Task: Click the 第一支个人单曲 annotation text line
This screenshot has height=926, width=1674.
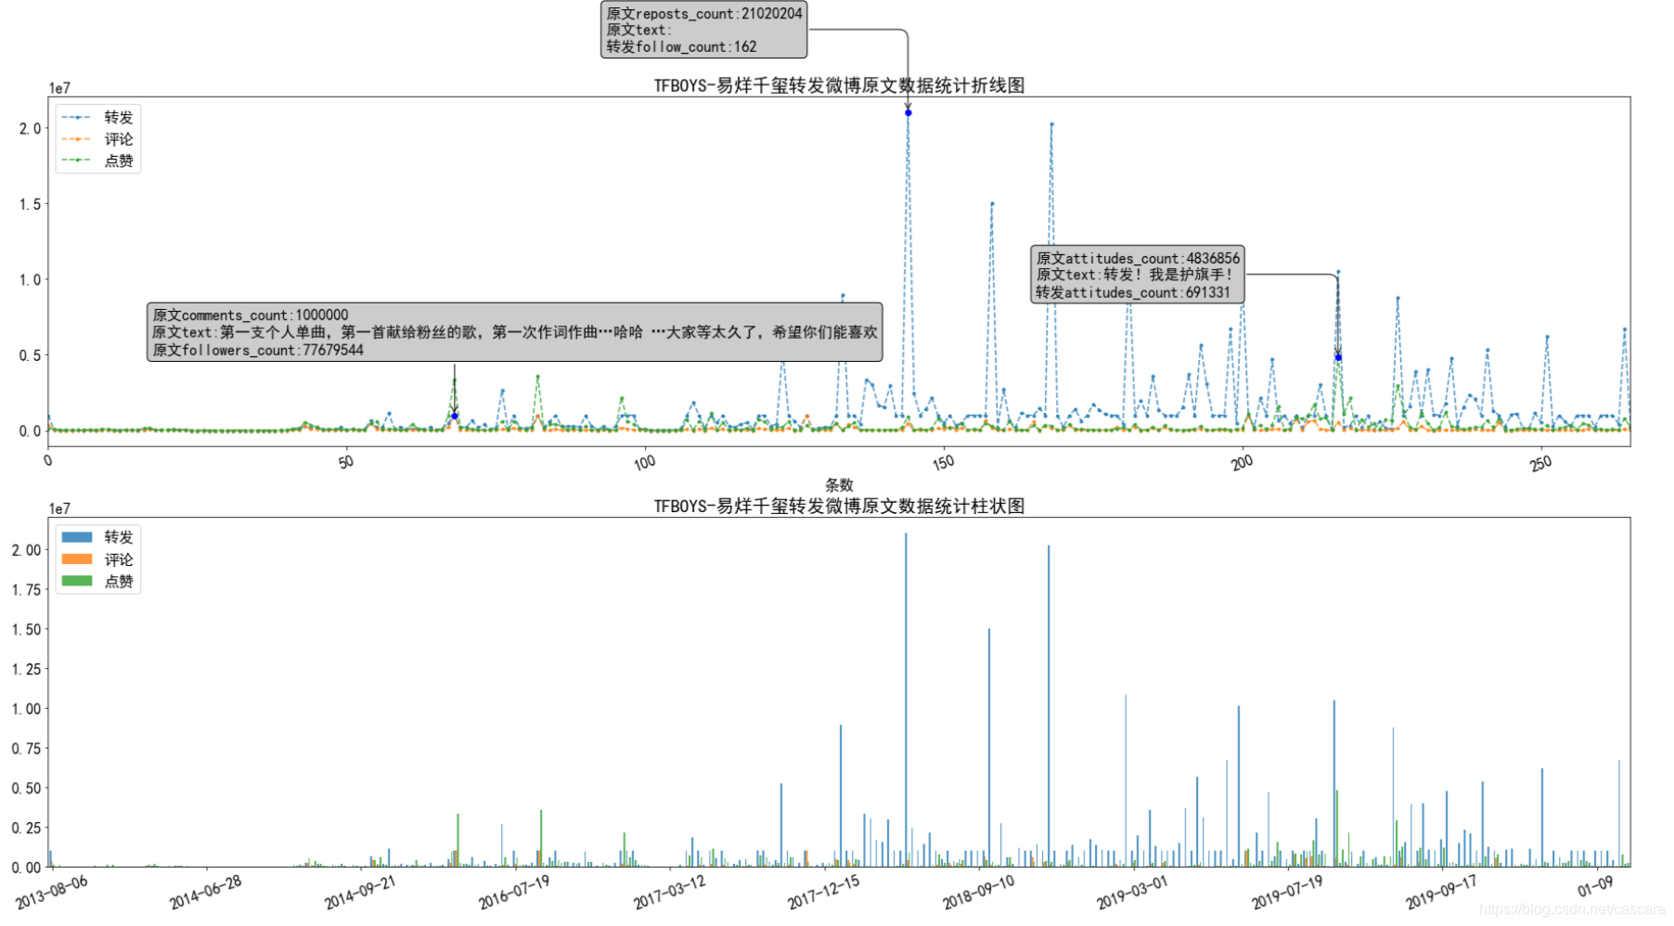Action: 515,332
